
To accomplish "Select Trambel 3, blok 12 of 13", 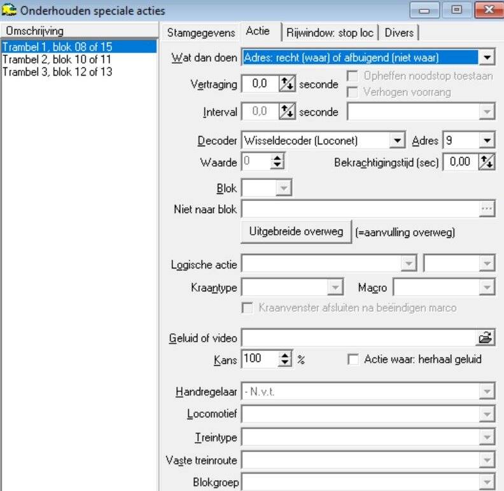I will (79, 72).
